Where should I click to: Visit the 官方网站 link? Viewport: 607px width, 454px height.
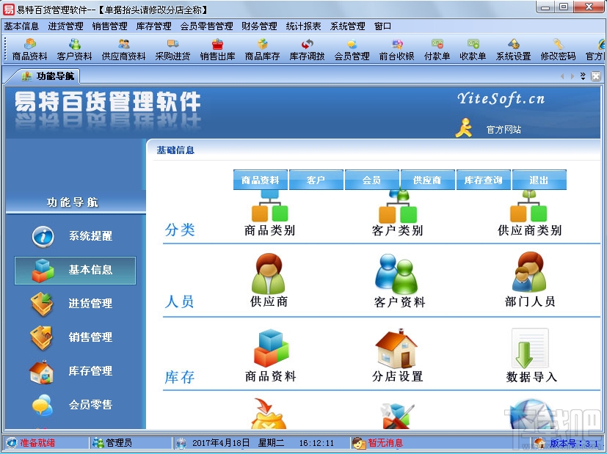tap(504, 130)
